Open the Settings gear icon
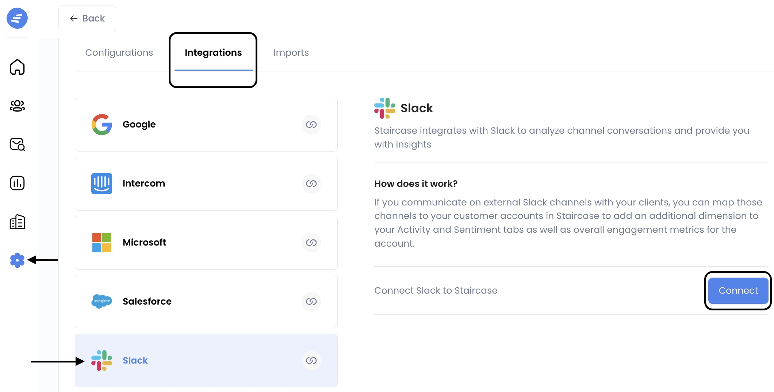Viewport: 774px width, 392px height. click(17, 260)
